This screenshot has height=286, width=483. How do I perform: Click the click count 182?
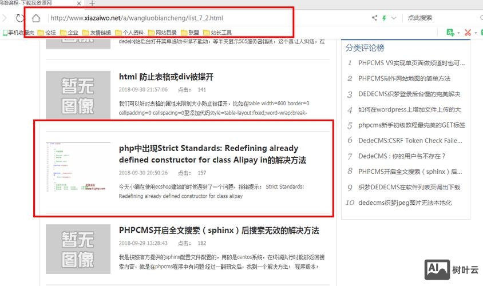pyautogui.click(x=202, y=243)
